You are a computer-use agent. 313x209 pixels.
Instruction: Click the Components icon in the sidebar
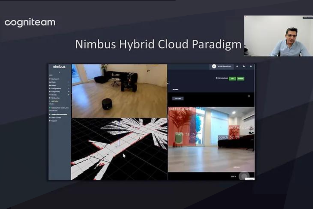pyautogui.click(x=50, y=92)
